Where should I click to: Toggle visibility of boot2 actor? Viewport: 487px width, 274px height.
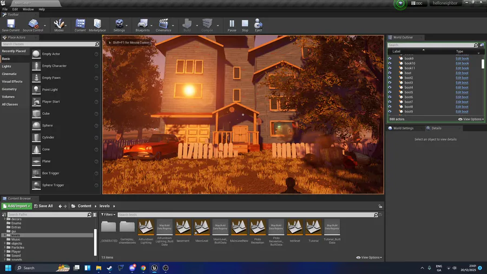pos(390,77)
